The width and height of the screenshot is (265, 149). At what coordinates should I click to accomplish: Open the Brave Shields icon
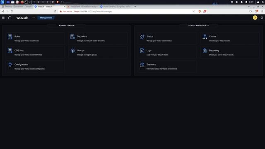[200, 12]
